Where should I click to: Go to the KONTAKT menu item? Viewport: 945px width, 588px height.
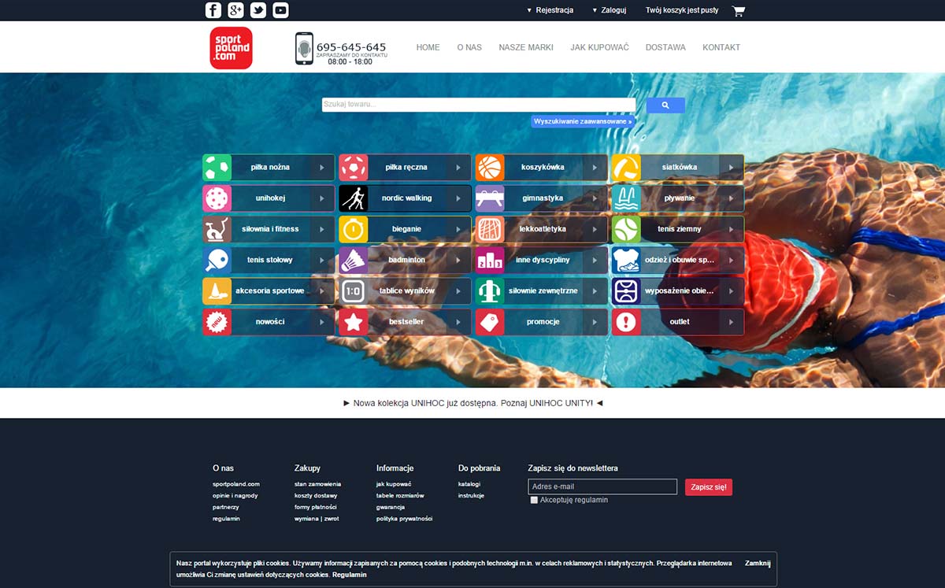pos(721,47)
